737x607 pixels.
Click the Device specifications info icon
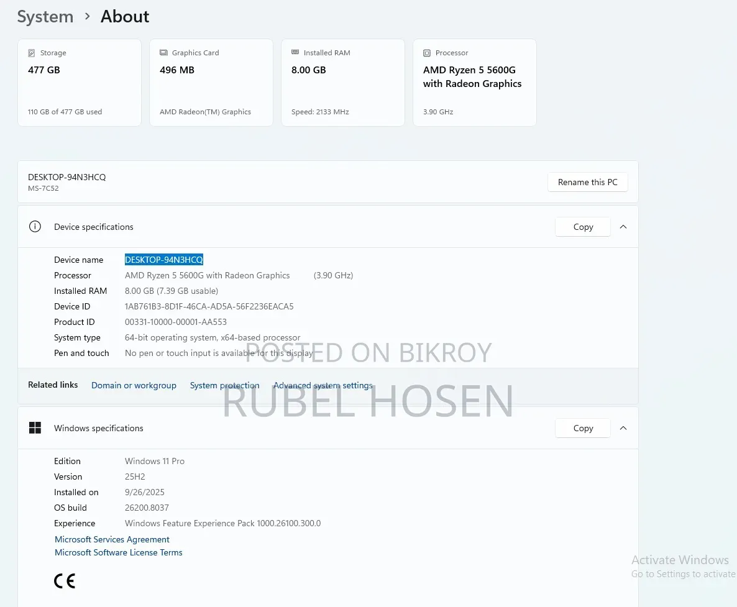tap(35, 226)
